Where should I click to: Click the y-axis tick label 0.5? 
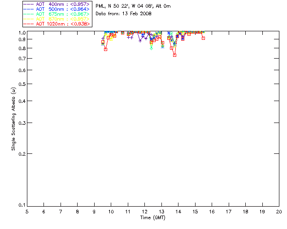(22, 84)
